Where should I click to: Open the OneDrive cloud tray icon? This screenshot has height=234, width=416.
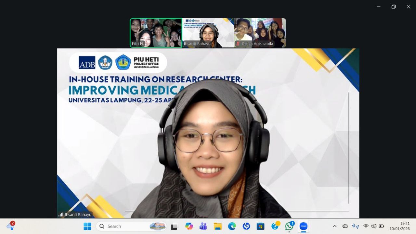pyautogui.click(x=345, y=226)
